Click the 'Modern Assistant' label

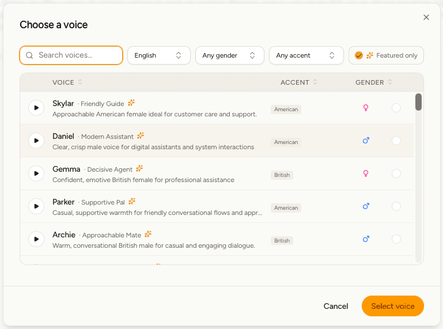pos(107,137)
